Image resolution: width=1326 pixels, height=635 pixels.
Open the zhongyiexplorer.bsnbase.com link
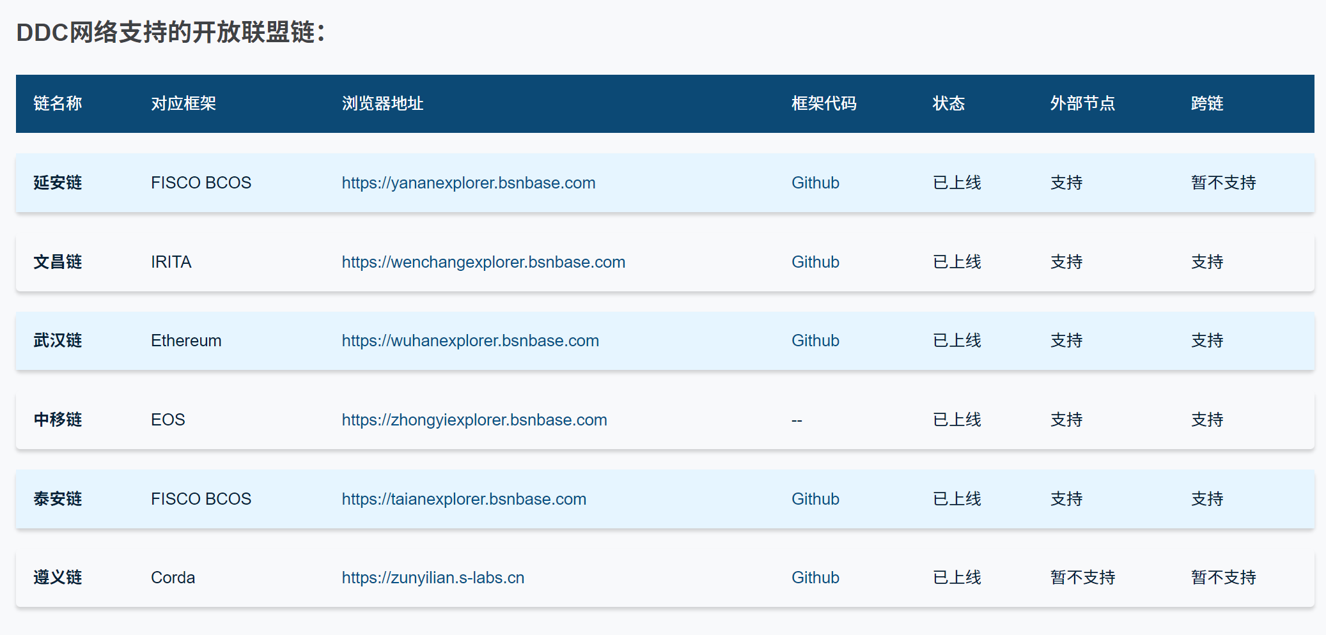tap(474, 420)
